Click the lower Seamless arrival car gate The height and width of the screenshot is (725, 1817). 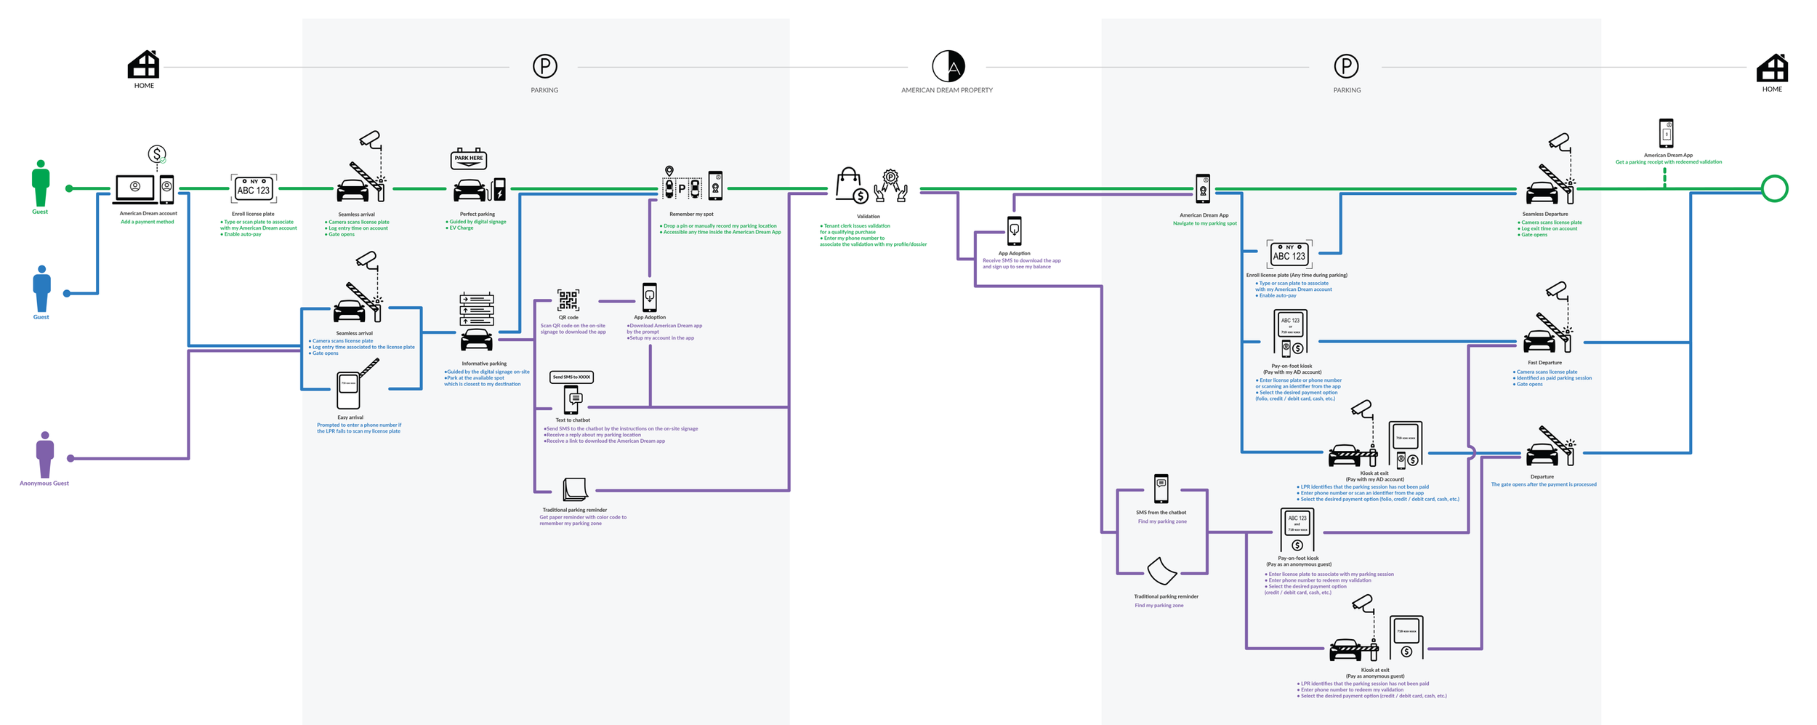pyautogui.click(x=358, y=302)
